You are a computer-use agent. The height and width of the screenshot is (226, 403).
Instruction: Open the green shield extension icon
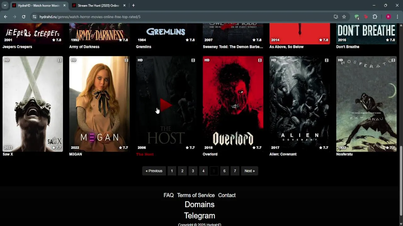tap(357, 17)
